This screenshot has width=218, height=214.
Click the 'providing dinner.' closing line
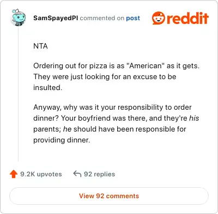pyautogui.click(x=62, y=140)
